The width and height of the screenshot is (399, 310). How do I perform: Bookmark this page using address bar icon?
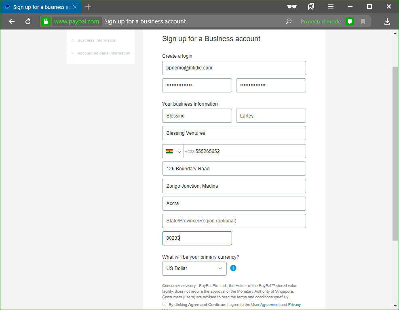(x=363, y=21)
